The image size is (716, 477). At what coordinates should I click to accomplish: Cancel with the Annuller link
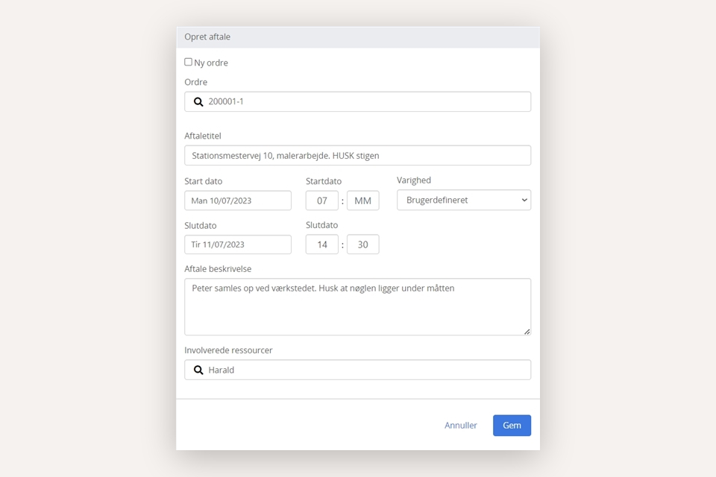pyautogui.click(x=461, y=426)
